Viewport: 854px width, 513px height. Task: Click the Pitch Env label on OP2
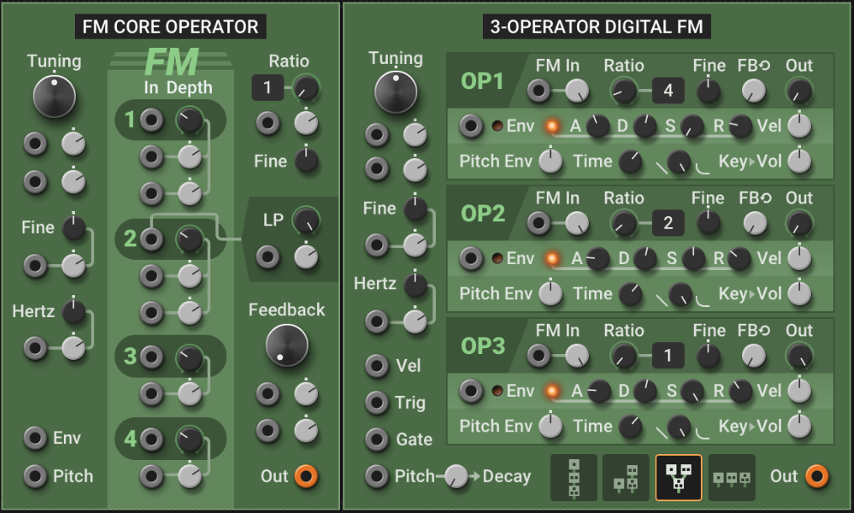(x=496, y=294)
